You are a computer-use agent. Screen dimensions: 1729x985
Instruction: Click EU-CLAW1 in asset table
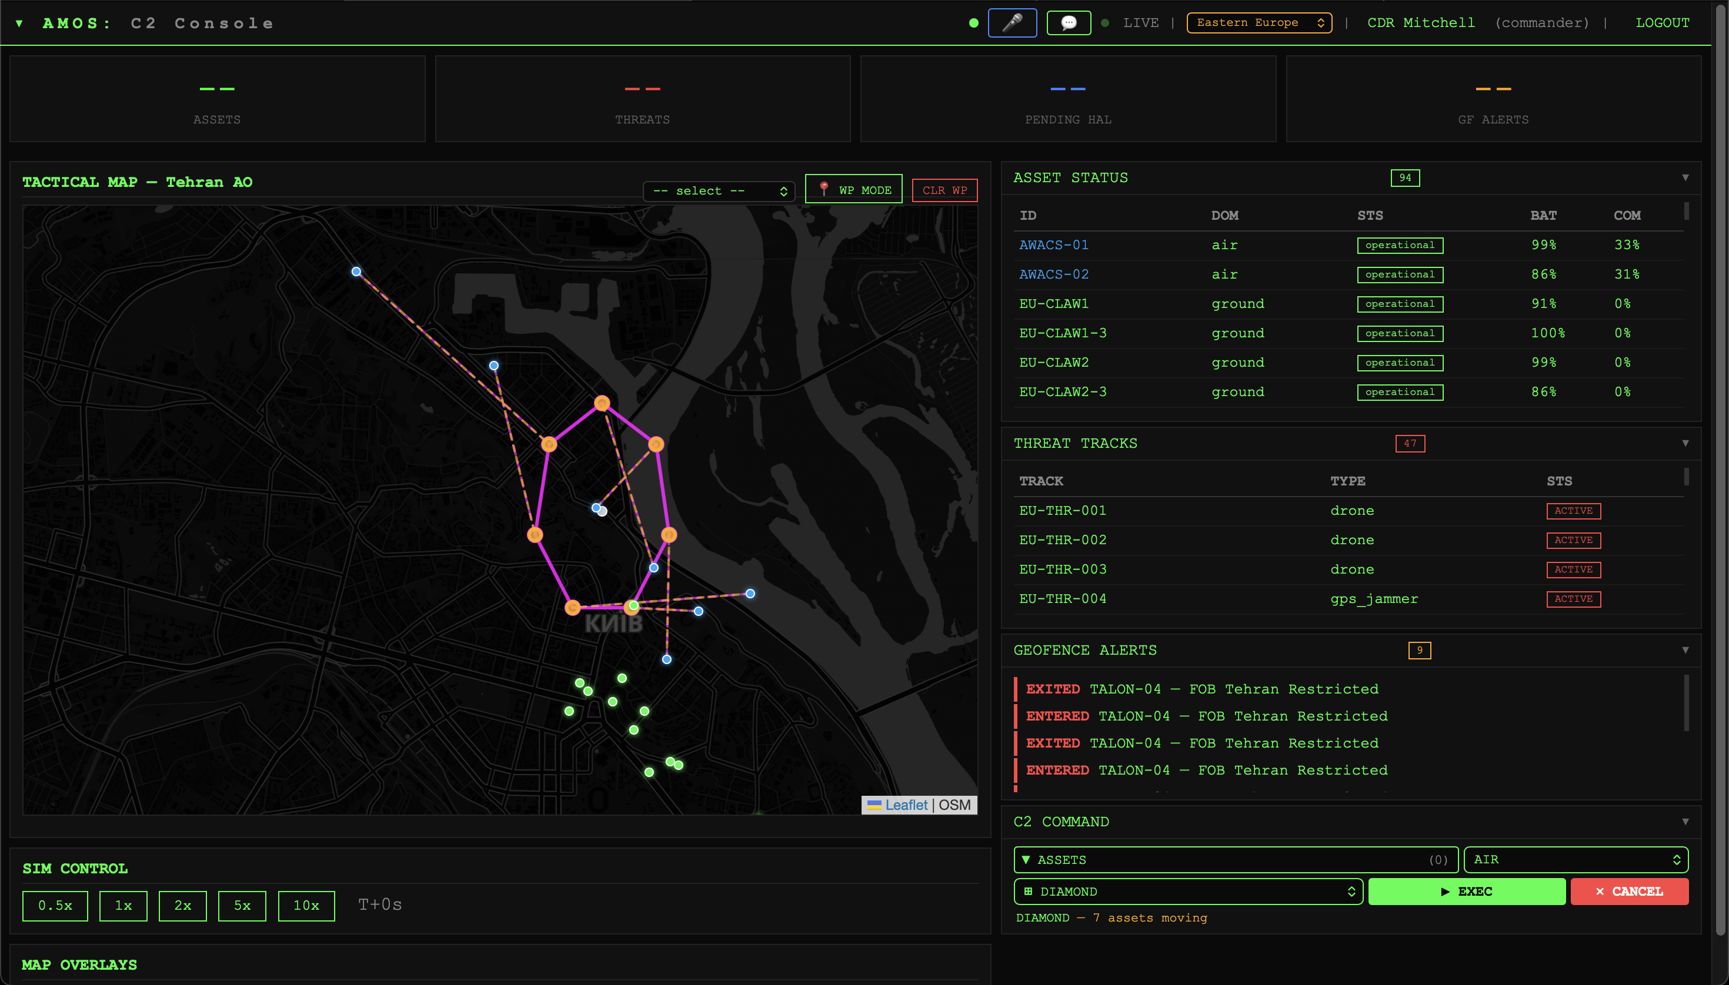pyautogui.click(x=1054, y=304)
